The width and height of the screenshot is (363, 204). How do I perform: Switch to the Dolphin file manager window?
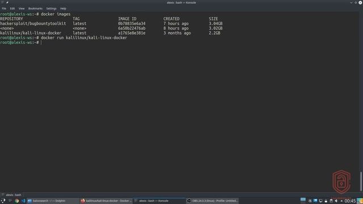(x=53, y=201)
